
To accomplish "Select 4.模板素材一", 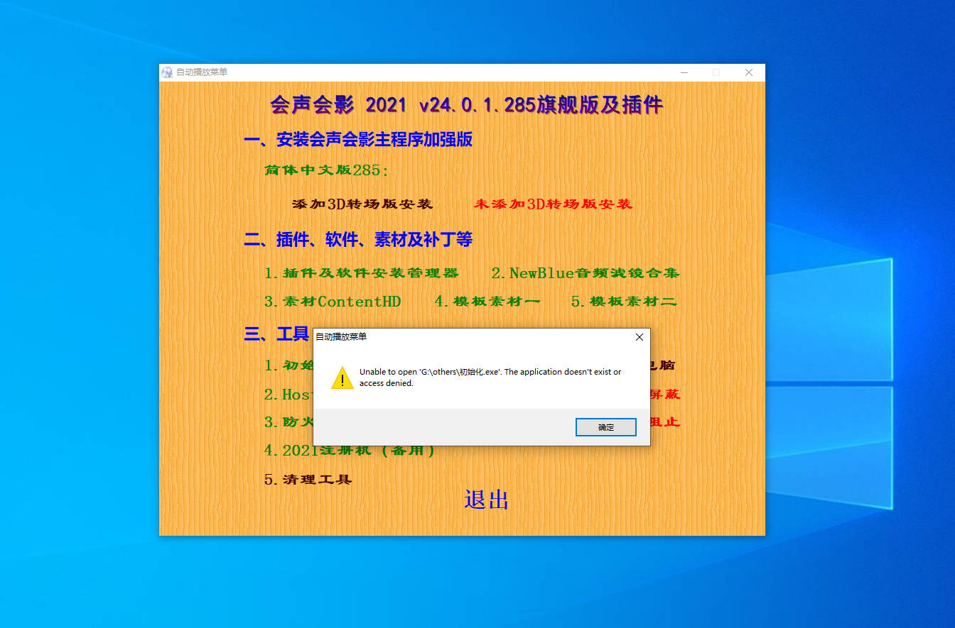I will coord(487,302).
